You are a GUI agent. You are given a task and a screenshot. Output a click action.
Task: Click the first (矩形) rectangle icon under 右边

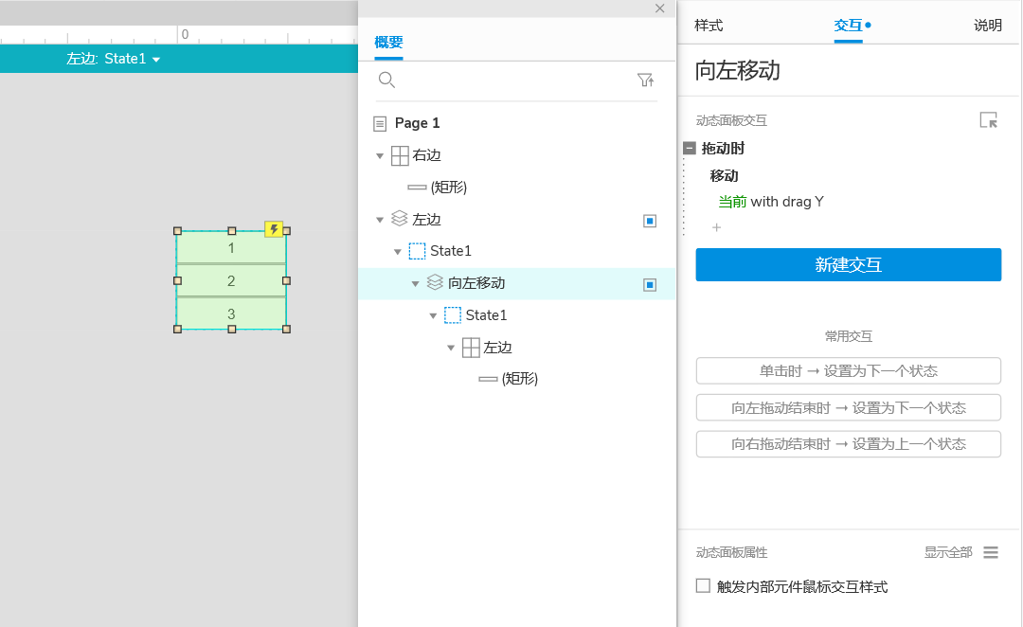(417, 188)
